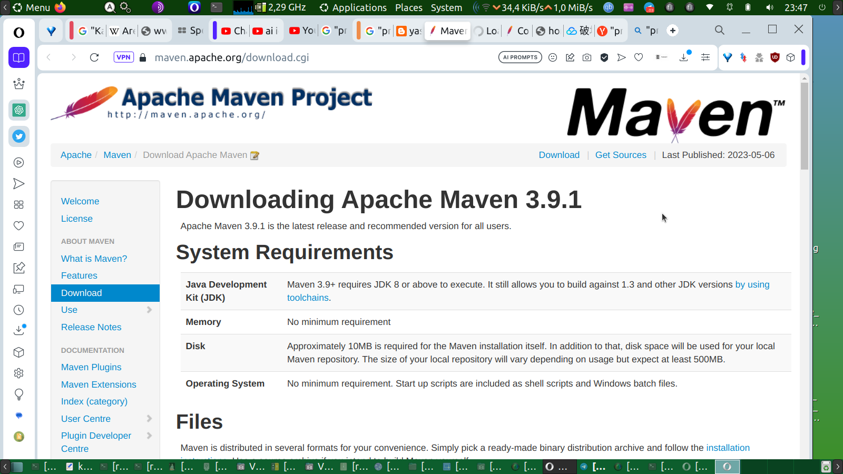Viewport: 843px width, 474px height.
Task: Open ChatGPT from the Opera sidebar
Action: (19, 110)
